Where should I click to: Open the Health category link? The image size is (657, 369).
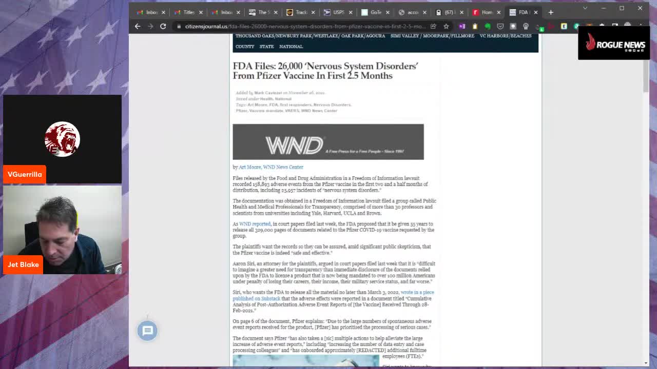tap(266, 99)
